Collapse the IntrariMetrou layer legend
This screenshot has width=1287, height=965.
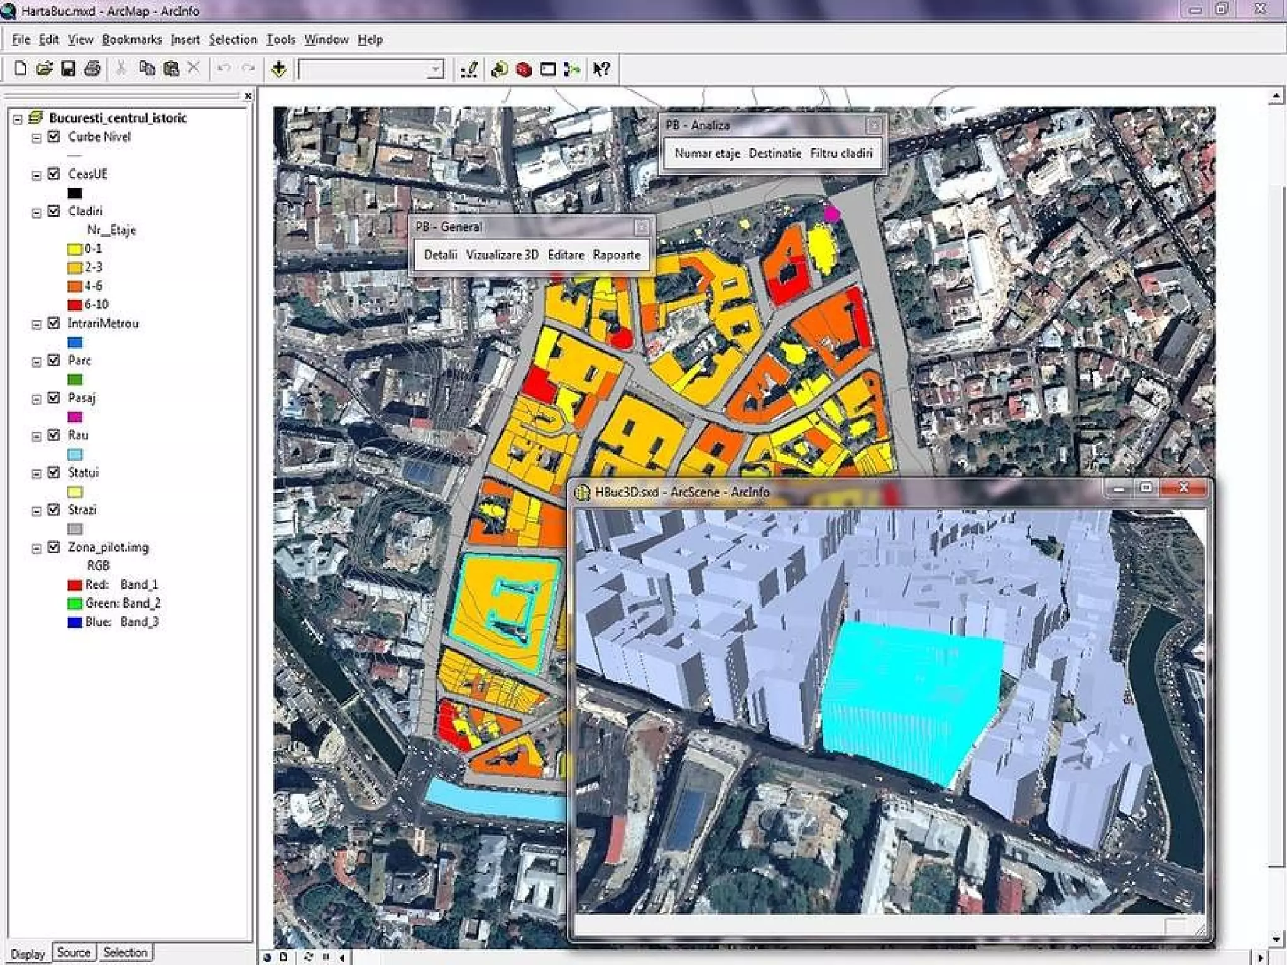point(36,324)
